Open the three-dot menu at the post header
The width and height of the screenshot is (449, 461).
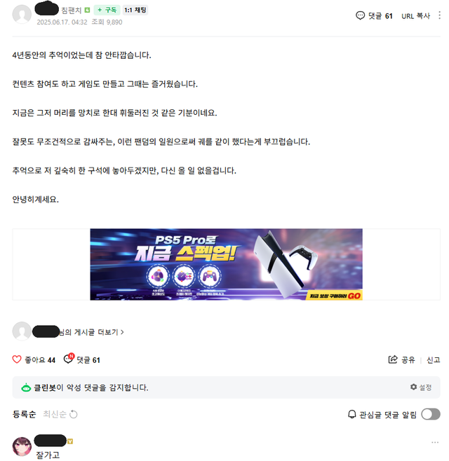click(439, 15)
